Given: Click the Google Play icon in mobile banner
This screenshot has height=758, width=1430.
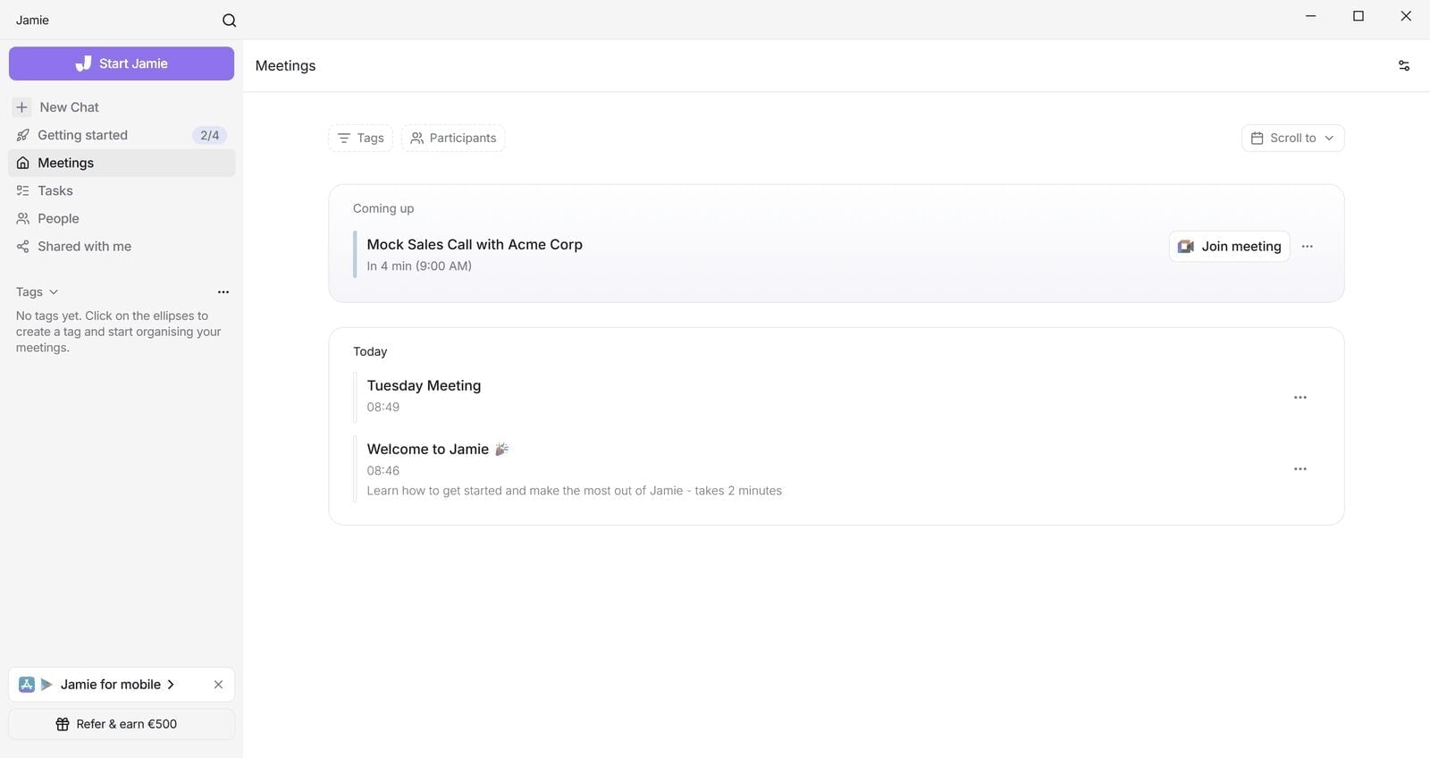Looking at the screenshot, I should pos(46,685).
